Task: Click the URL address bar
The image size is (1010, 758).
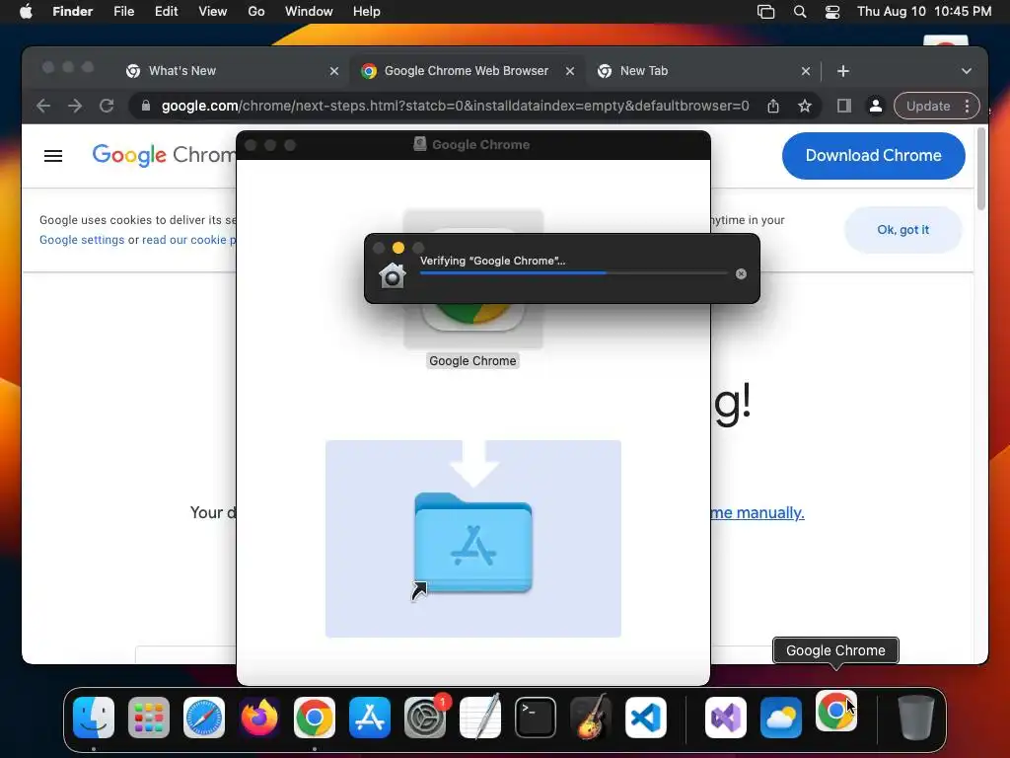Action: click(x=455, y=106)
